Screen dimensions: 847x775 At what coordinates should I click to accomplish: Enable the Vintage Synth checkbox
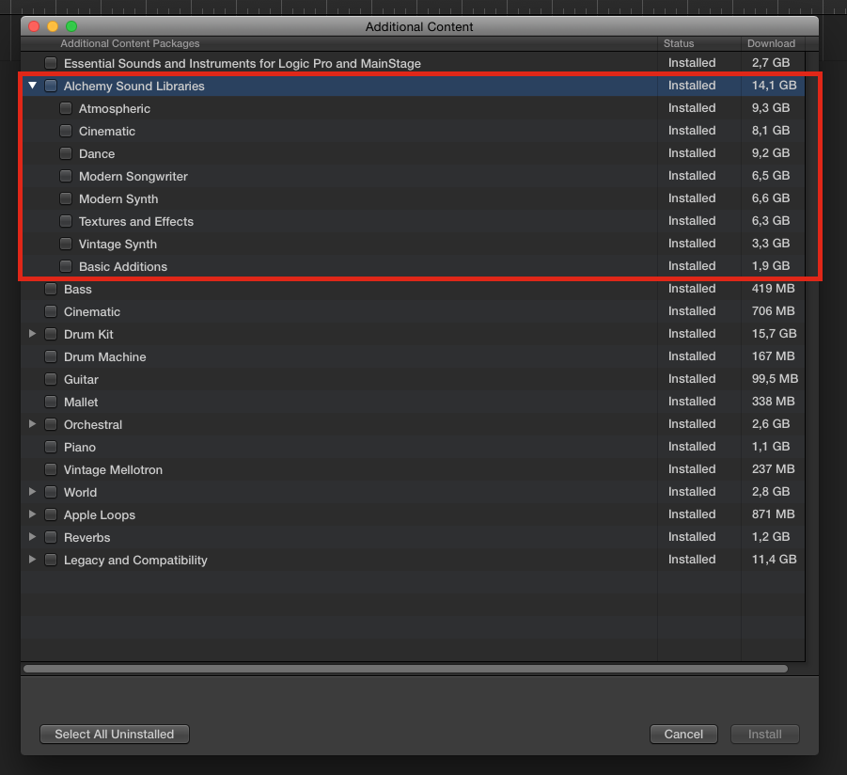pos(66,244)
